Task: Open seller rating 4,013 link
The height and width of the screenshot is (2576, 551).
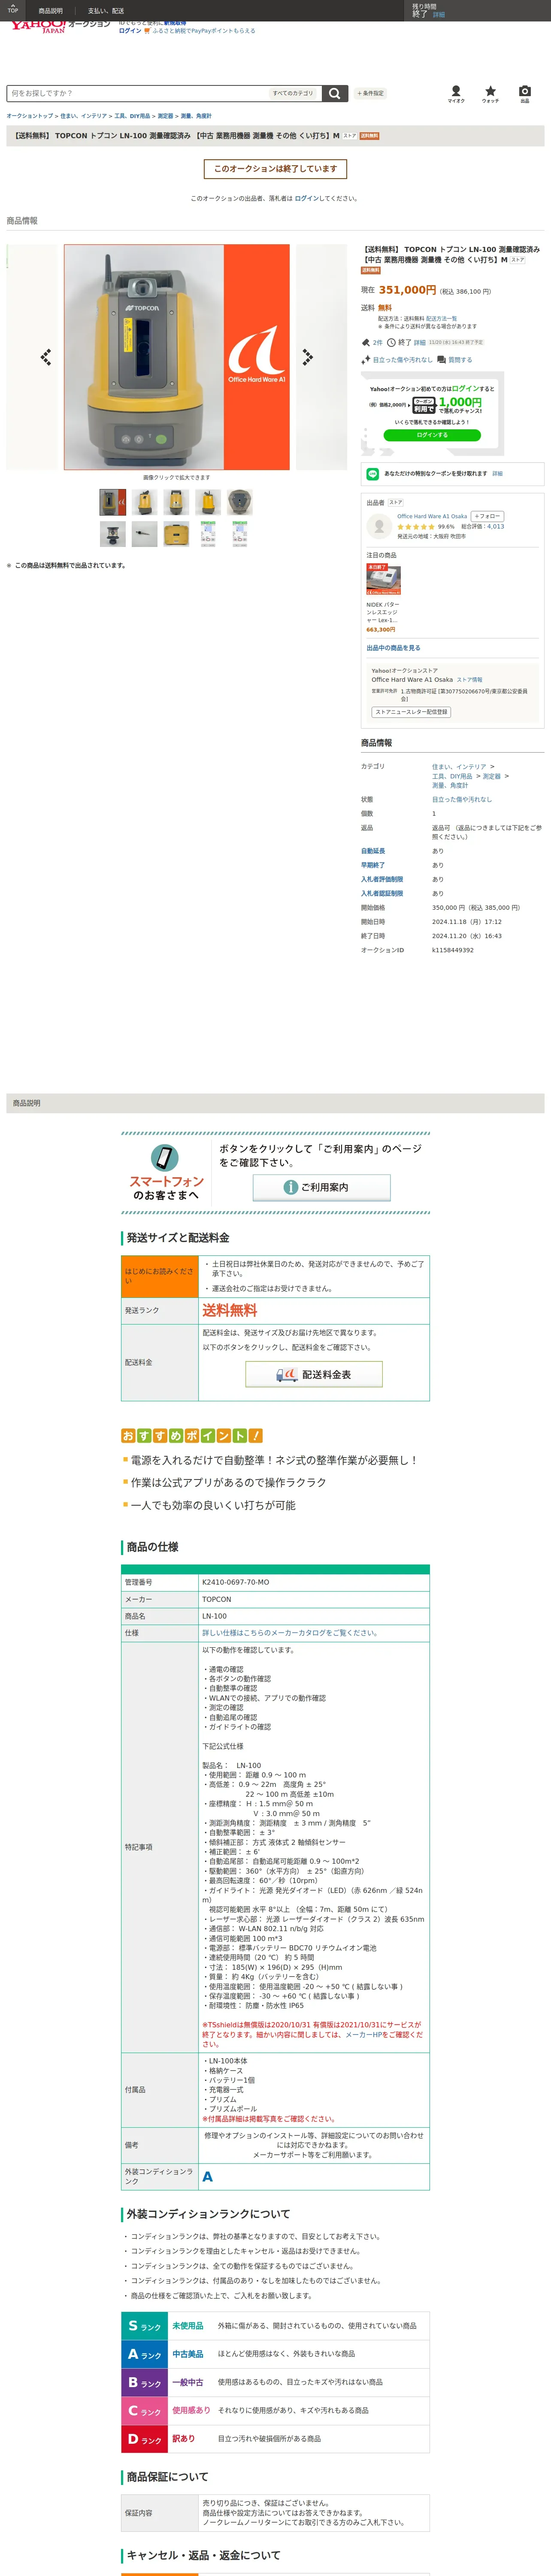Action: (x=495, y=526)
